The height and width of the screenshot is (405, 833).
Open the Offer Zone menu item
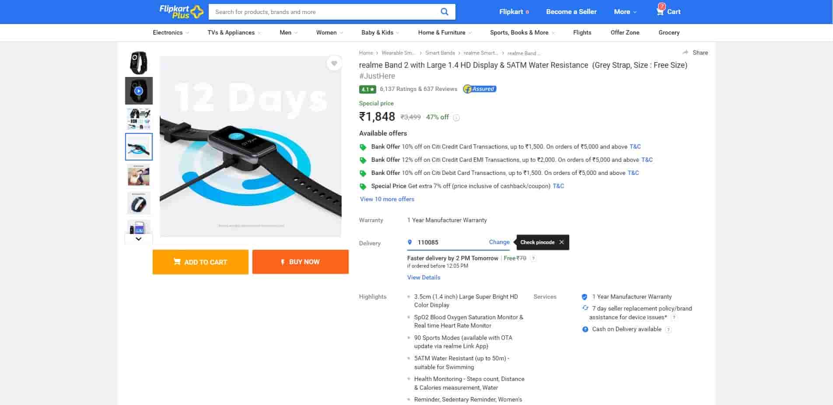coord(625,33)
